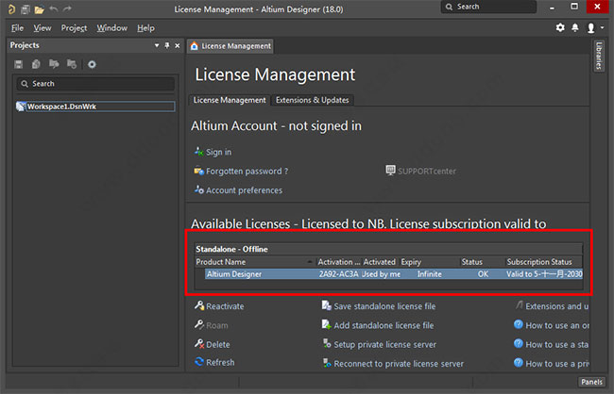Open the settings gear icon
The height and width of the screenshot is (394, 614).
tap(560, 27)
